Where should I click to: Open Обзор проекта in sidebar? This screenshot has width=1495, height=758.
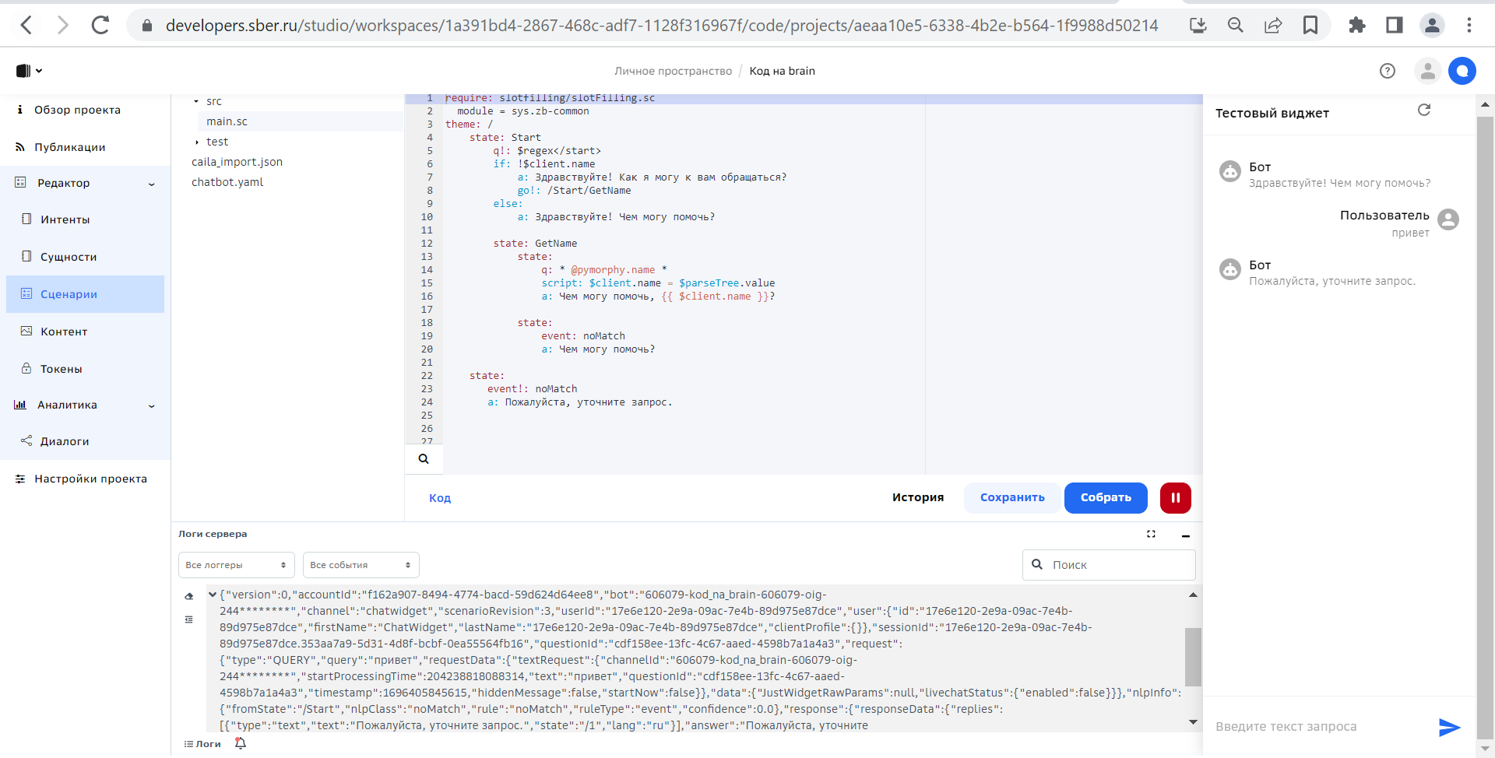tap(77, 110)
